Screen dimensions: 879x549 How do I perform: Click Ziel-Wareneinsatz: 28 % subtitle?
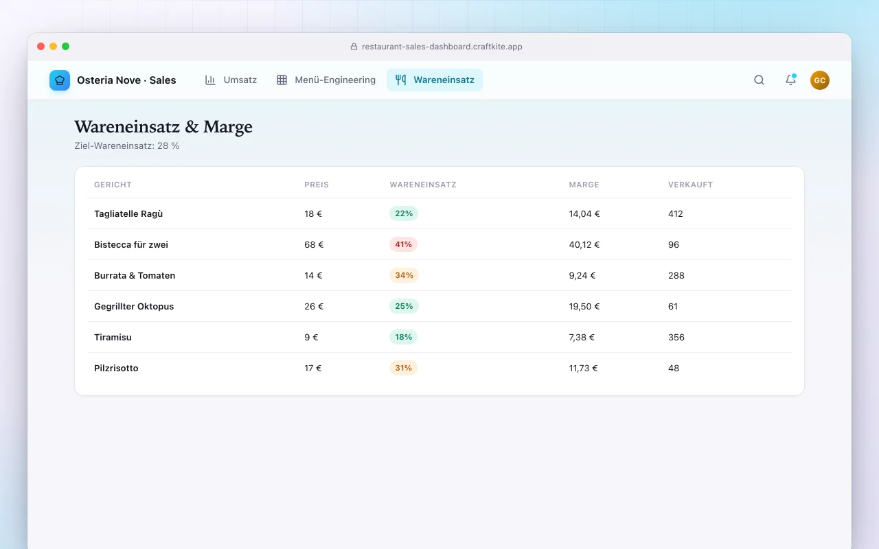coord(127,145)
